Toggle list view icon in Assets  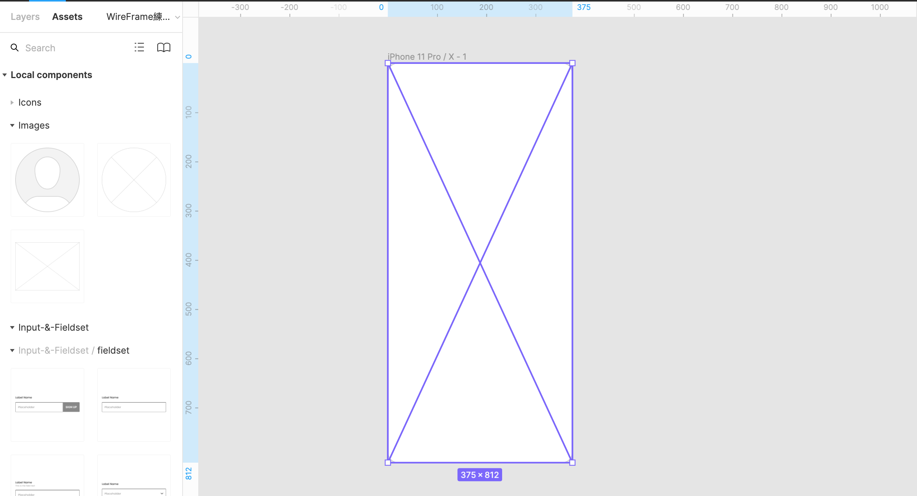139,47
